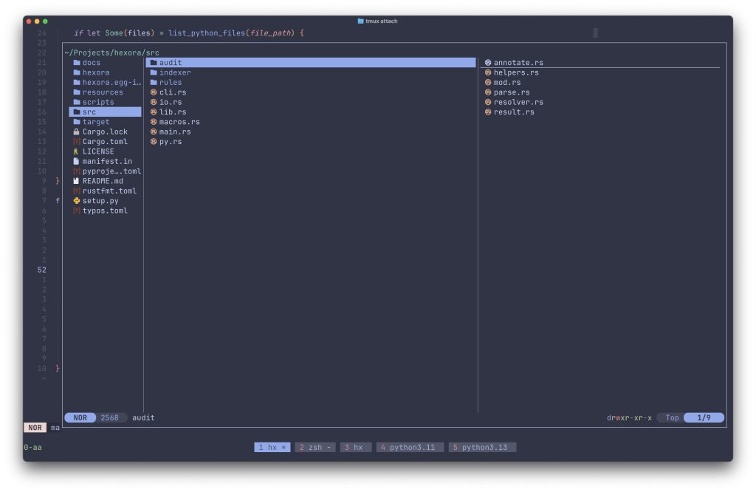This screenshot has width=756, height=492.
Task: Expand the rules directory
Action: pos(170,83)
